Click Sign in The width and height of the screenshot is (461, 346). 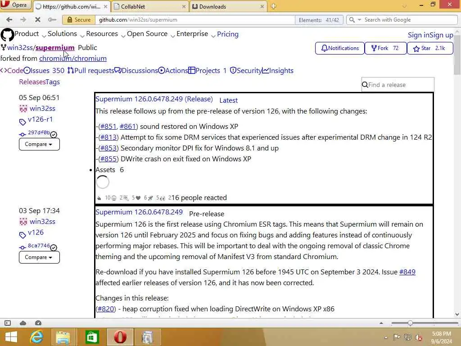click(x=419, y=35)
